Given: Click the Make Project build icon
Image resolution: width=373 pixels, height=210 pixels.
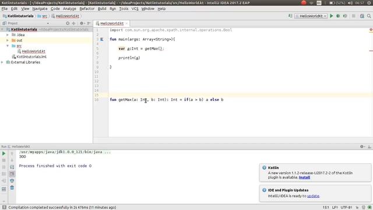Looking at the screenshot, I should pos(290,16).
